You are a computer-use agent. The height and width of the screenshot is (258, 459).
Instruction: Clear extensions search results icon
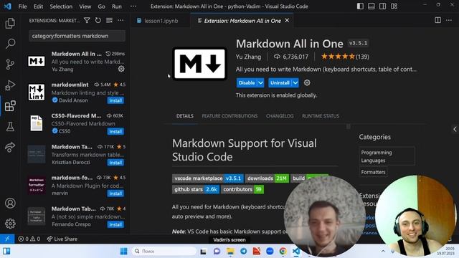coord(109,20)
